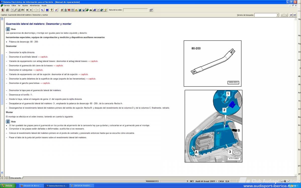Viewport: 301px width, 188px height.
Task: Click the Inicio start button
Action: (8, 186)
